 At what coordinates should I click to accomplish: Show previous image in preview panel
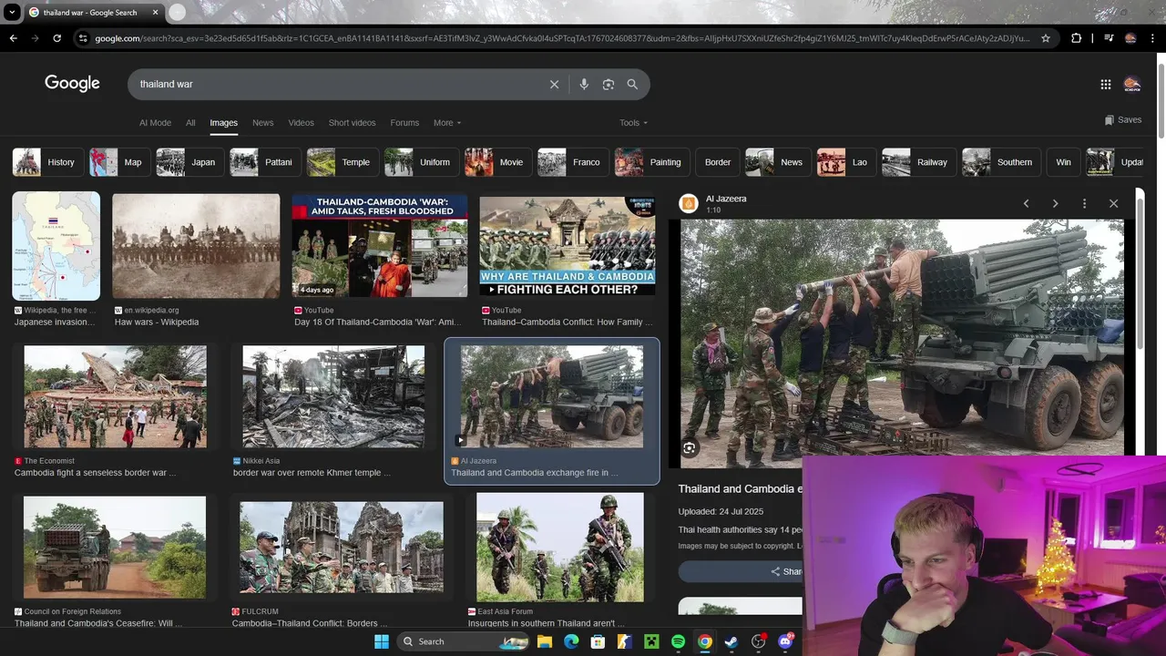1026,203
